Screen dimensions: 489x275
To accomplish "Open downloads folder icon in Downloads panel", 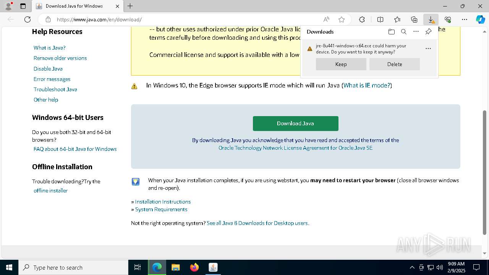I will click(x=392, y=32).
